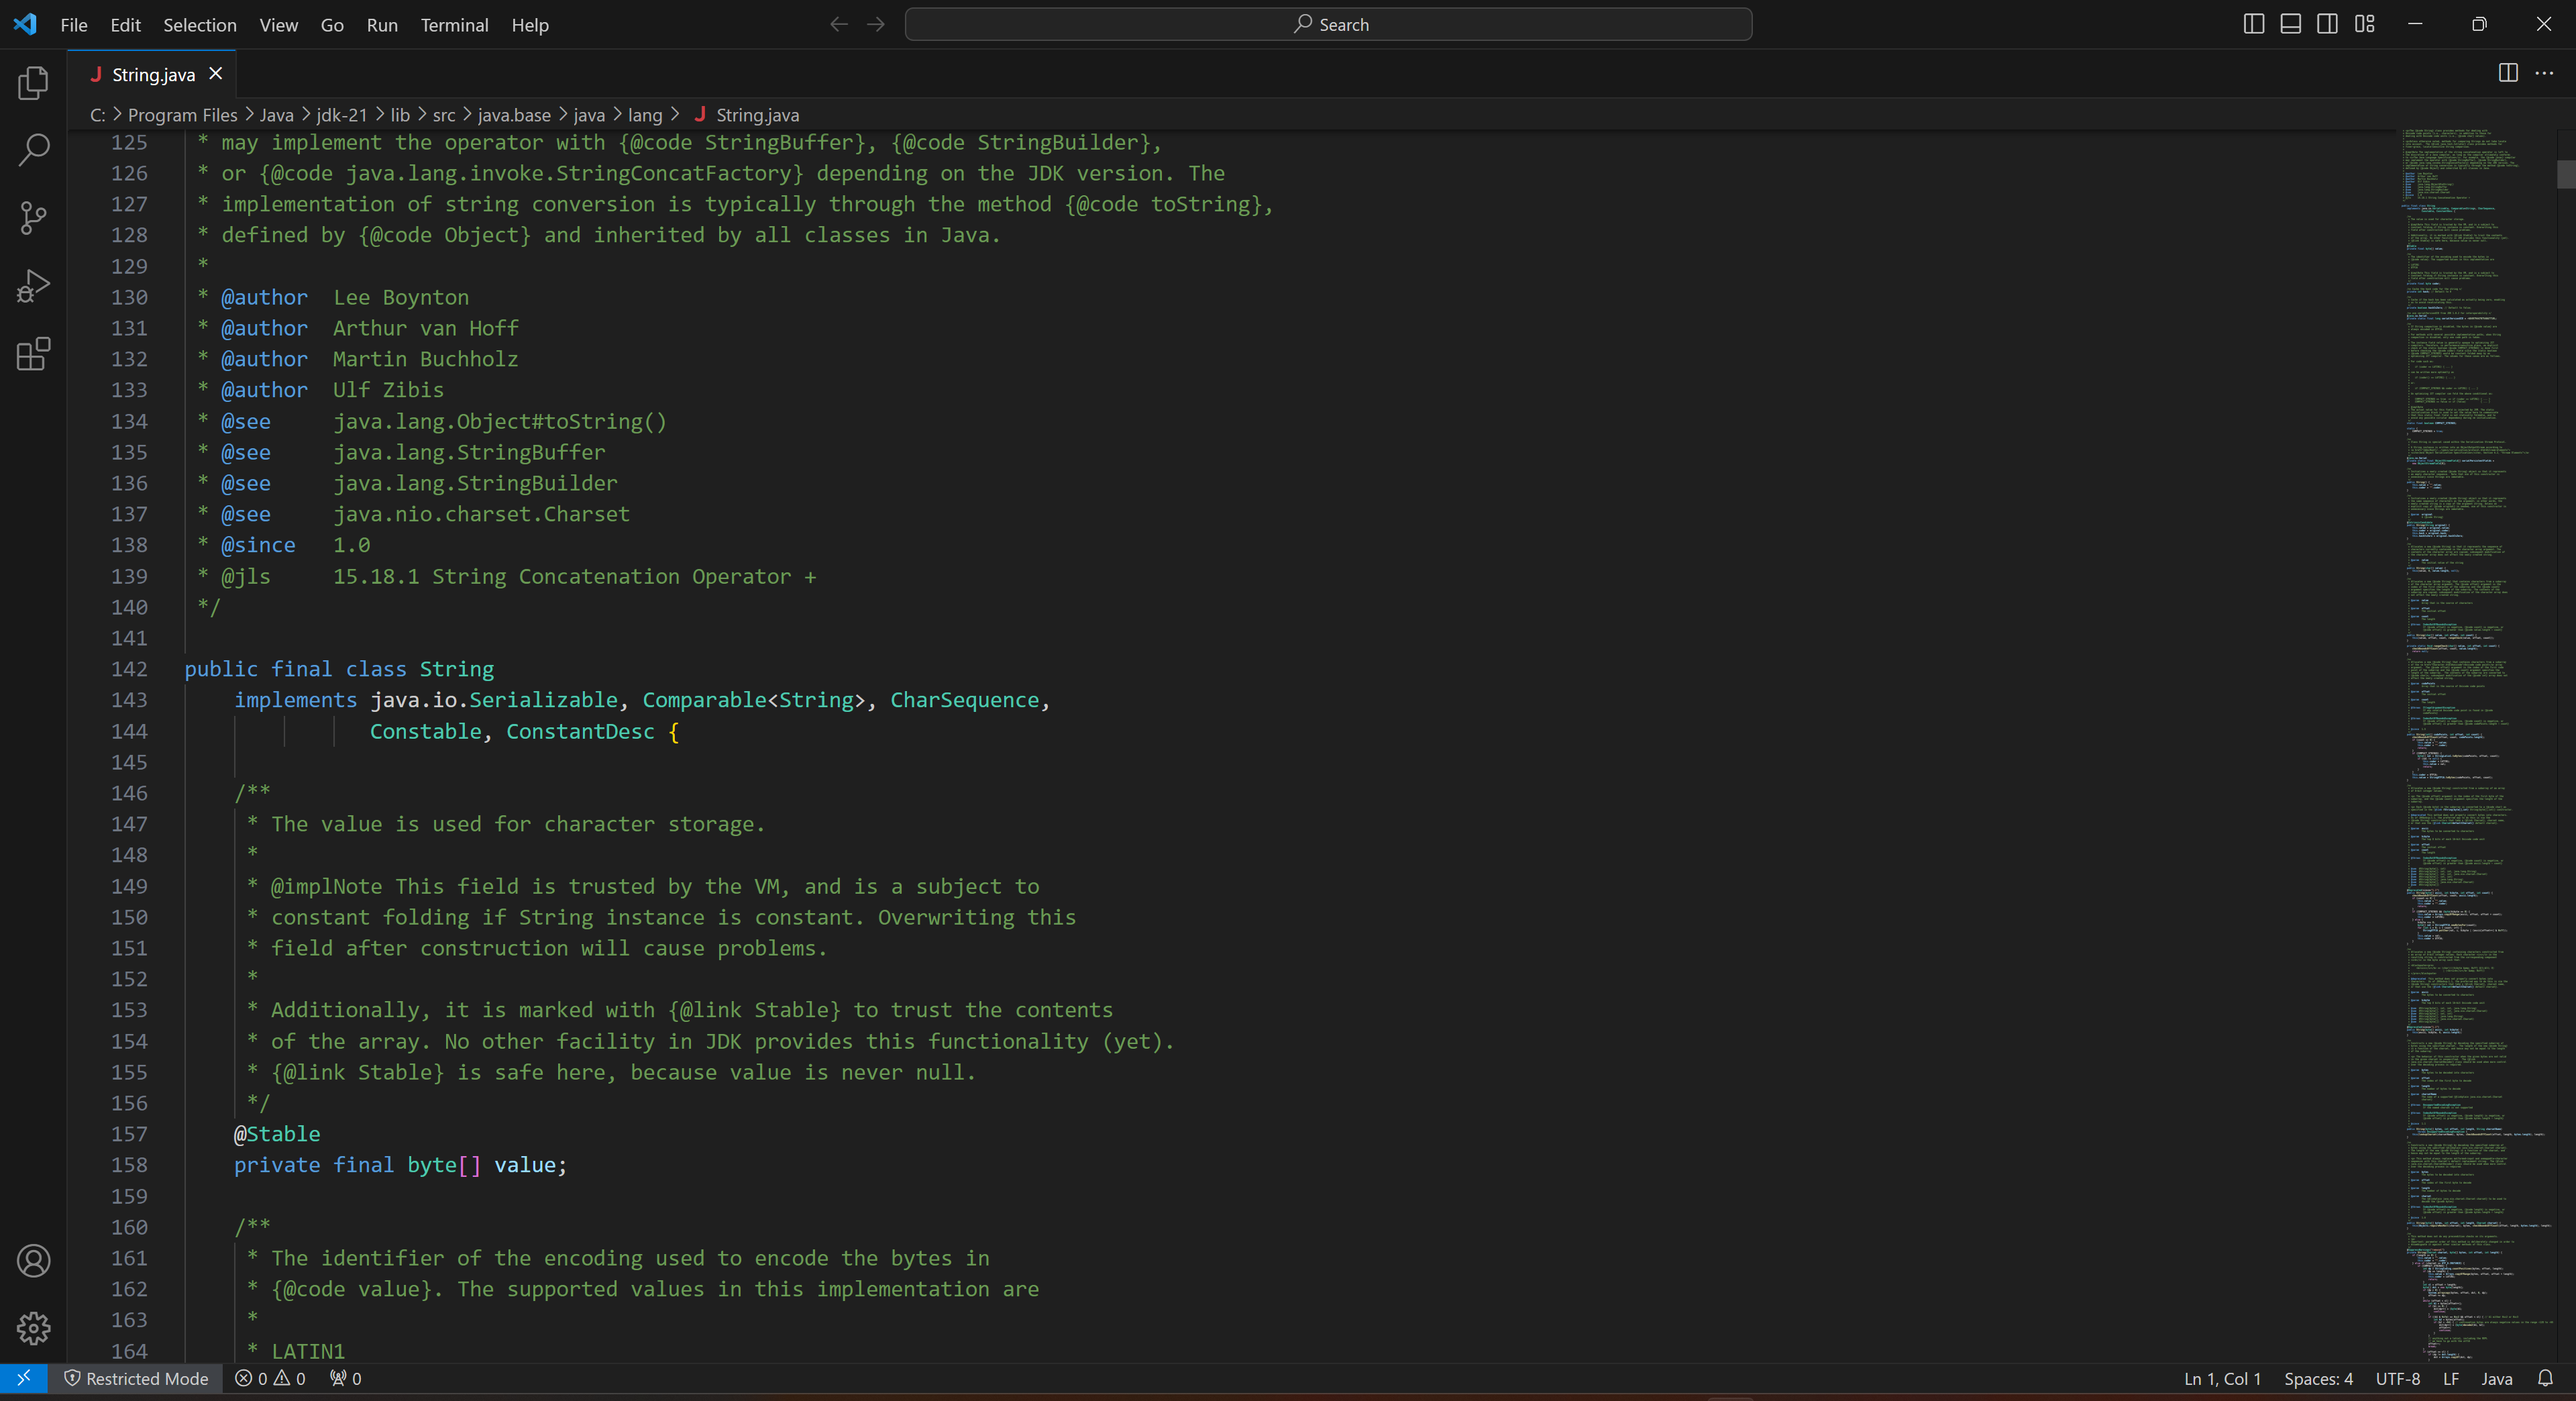Open Customize Layout icon
This screenshot has width=2576, height=1401.
pos(2365,24)
